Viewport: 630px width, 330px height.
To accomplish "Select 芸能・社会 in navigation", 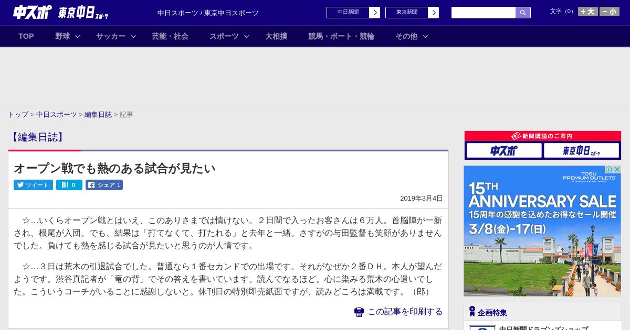I will pos(170,36).
